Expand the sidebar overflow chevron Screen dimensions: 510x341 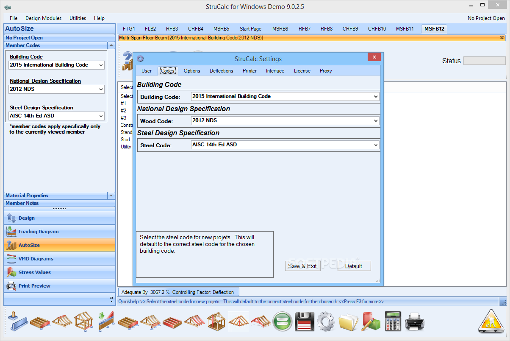coord(111,299)
